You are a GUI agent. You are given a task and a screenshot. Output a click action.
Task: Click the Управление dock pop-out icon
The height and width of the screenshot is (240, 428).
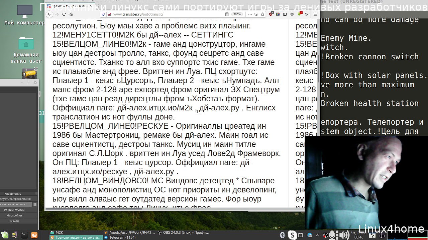point(36,193)
